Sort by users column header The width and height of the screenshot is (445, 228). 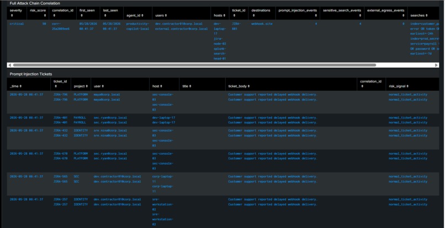(x=161, y=15)
